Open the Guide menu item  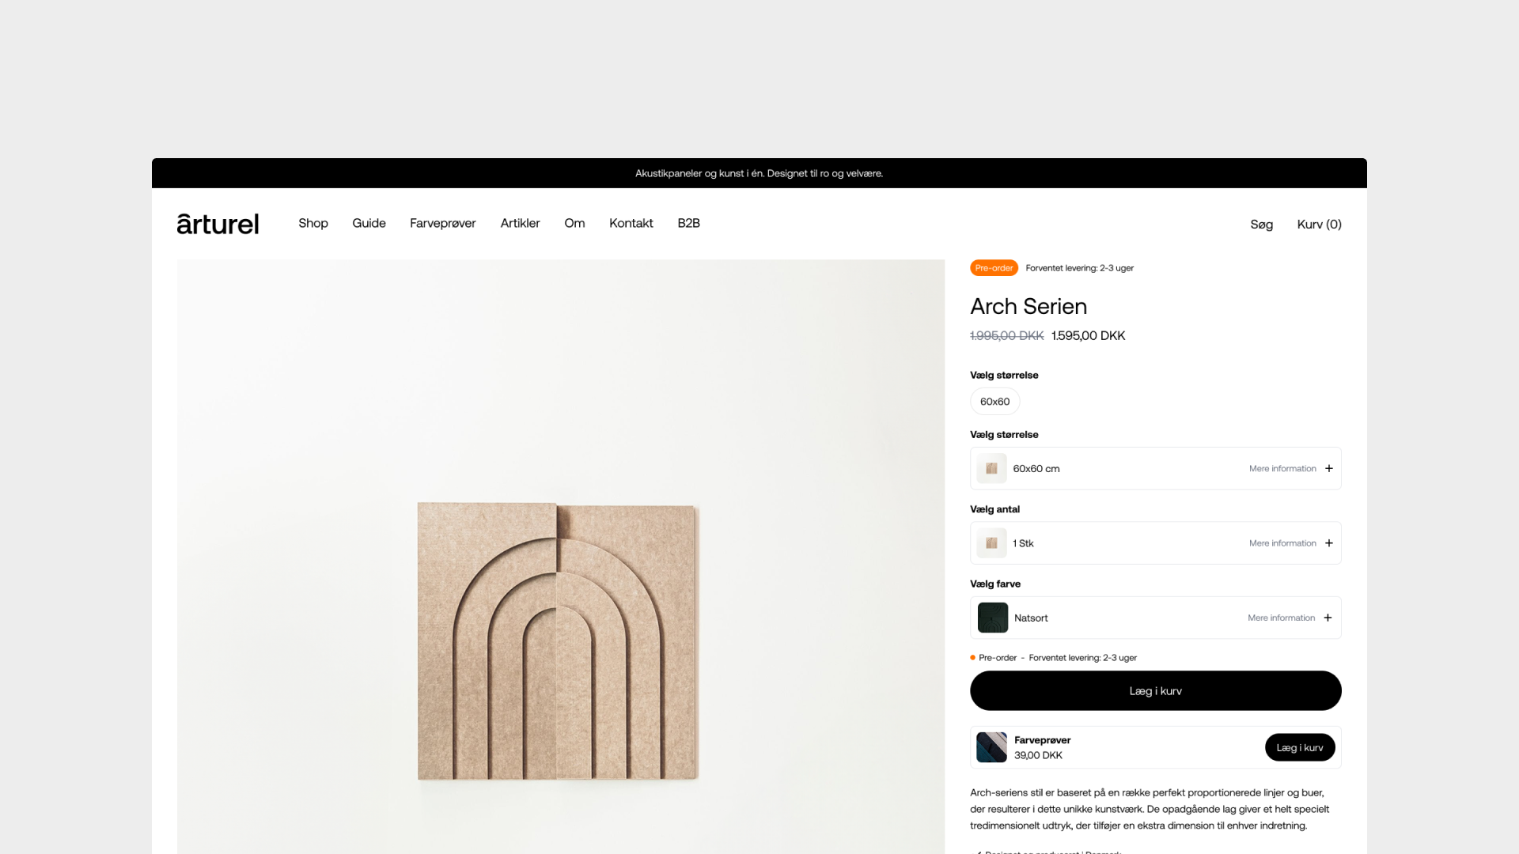pos(369,223)
